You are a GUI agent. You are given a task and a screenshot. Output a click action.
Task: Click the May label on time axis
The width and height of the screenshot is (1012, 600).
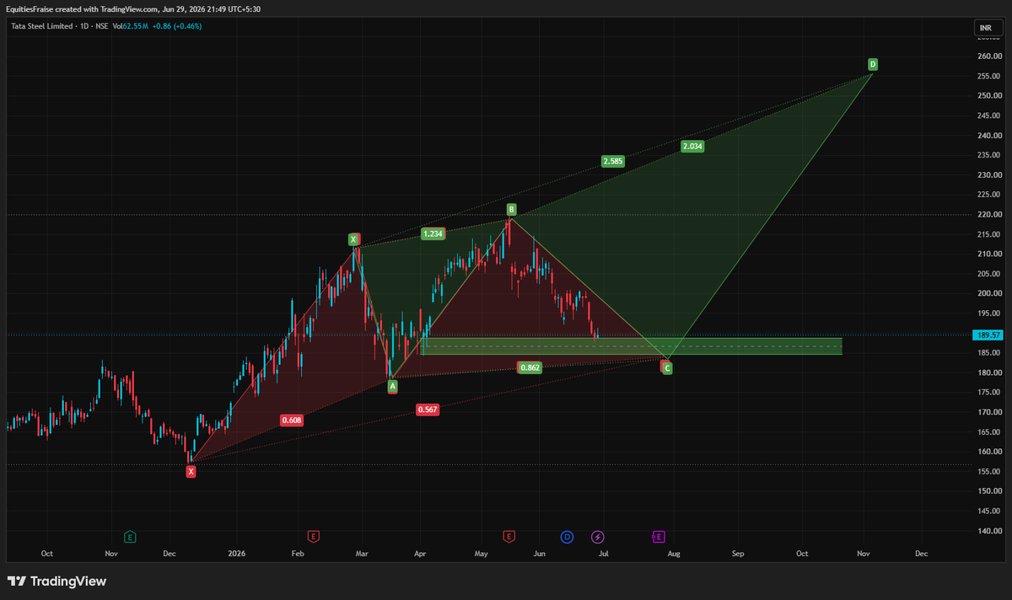[482, 554]
